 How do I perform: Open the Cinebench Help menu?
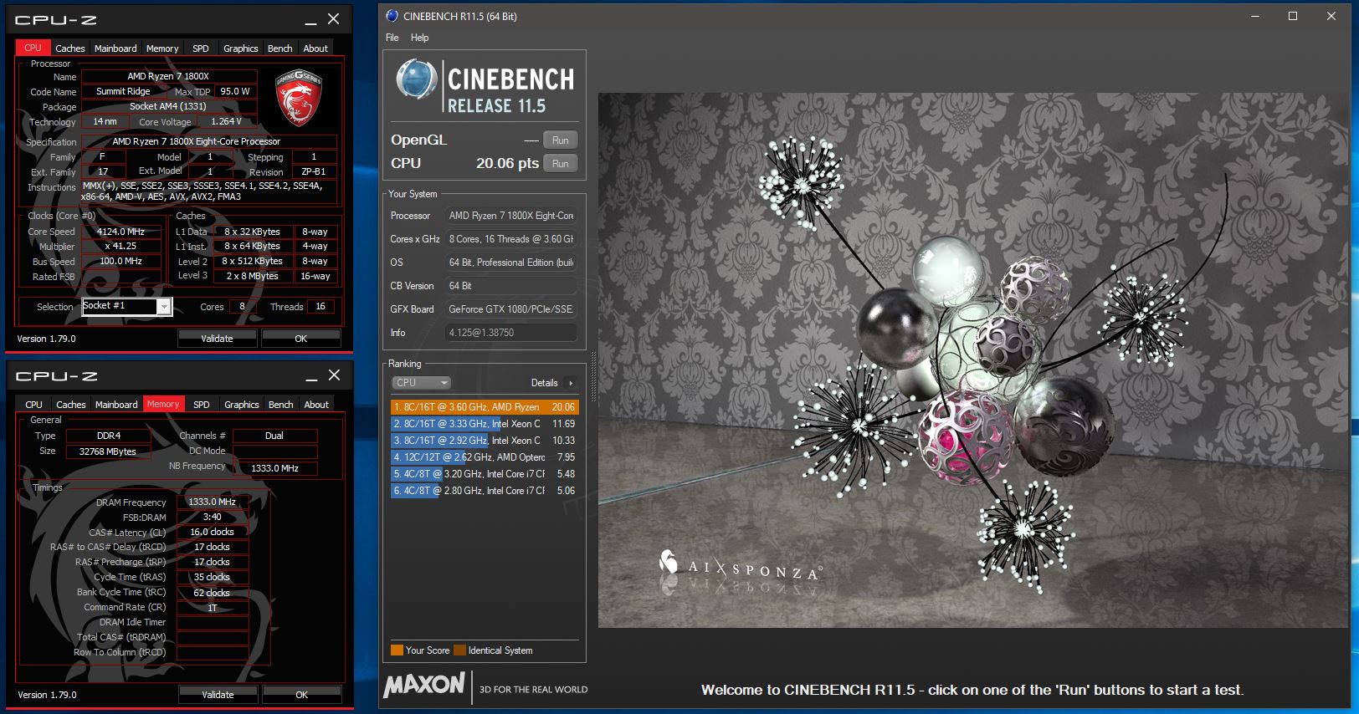(419, 38)
